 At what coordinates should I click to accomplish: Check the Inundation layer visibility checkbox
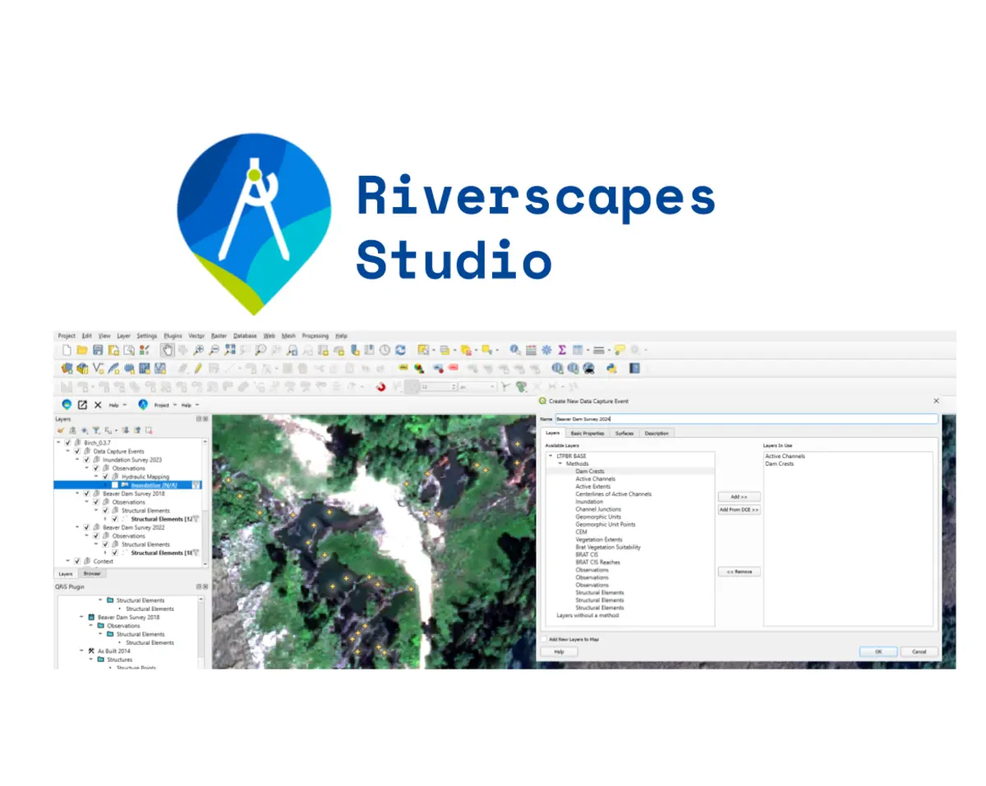(114, 485)
